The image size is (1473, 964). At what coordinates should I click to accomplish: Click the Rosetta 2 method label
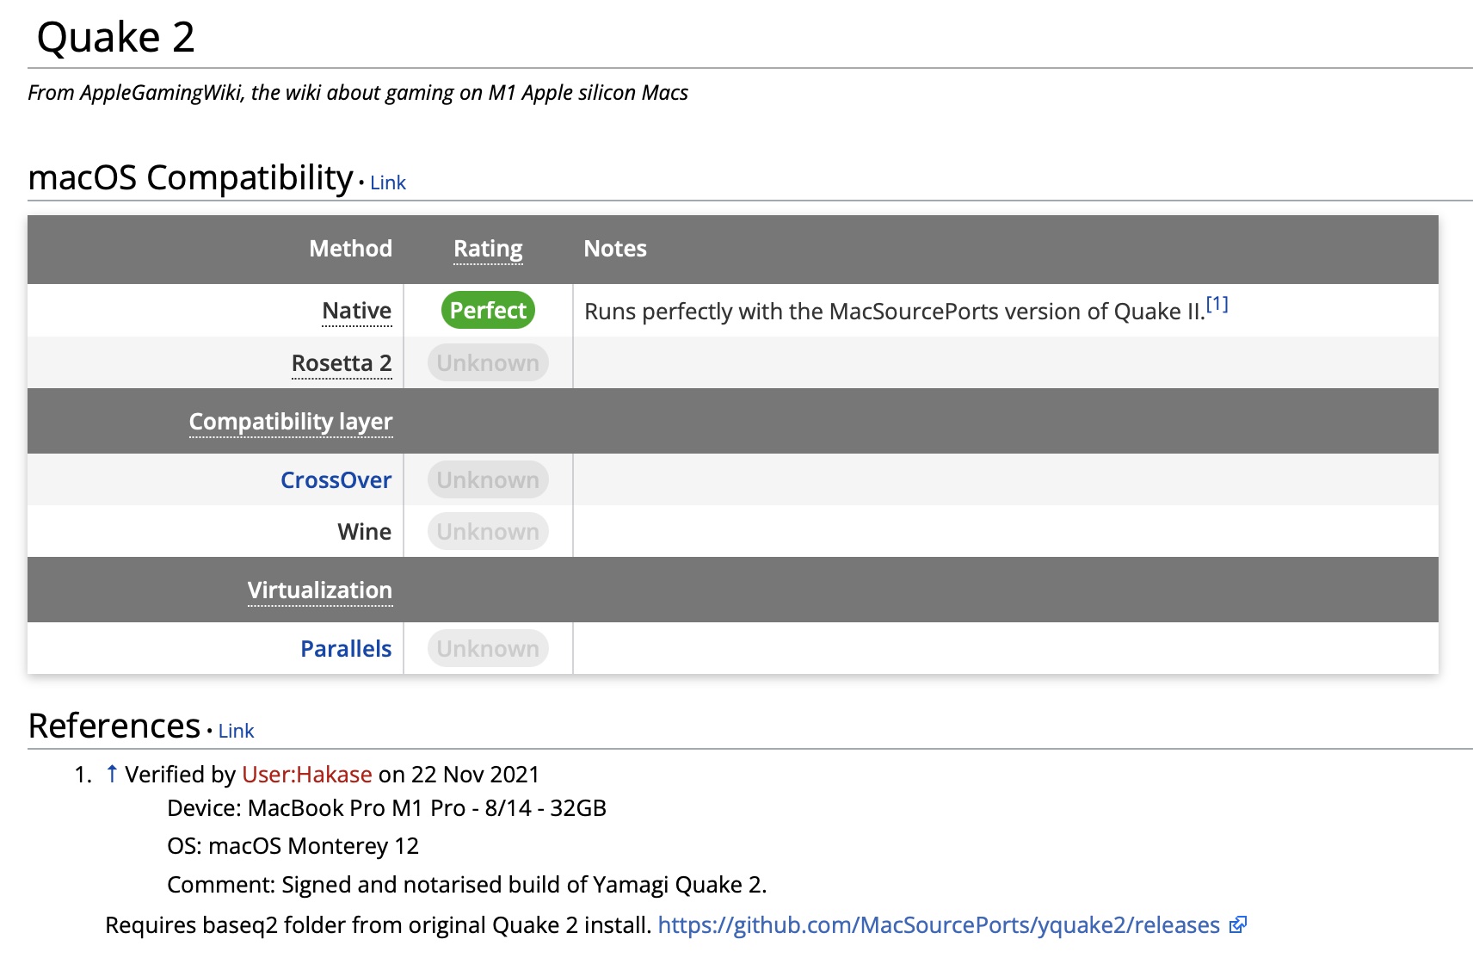[342, 363]
